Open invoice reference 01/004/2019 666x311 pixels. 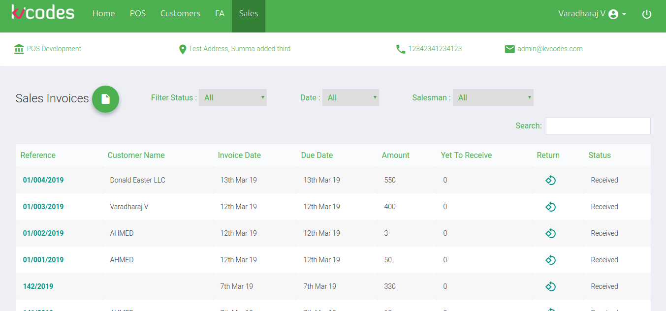click(43, 180)
